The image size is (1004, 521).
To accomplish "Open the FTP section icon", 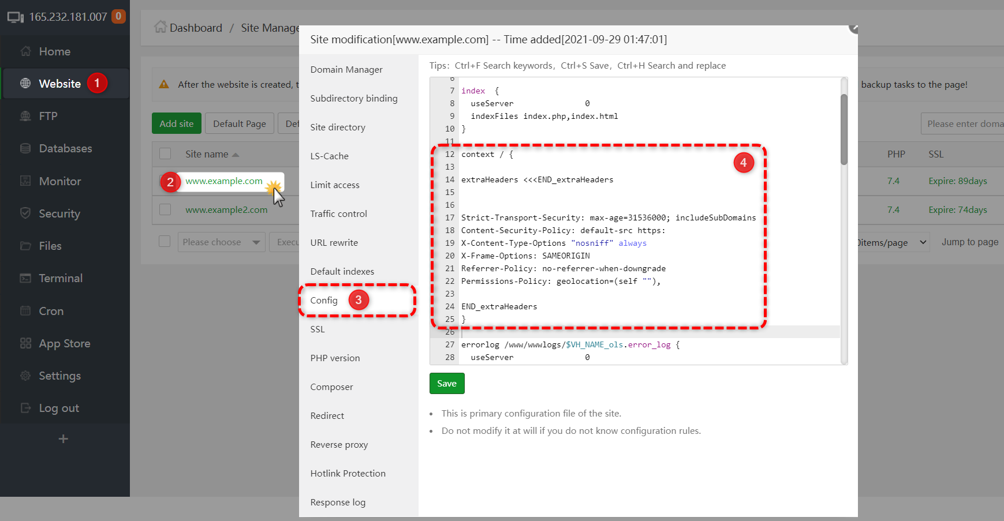I will pos(25,116).
